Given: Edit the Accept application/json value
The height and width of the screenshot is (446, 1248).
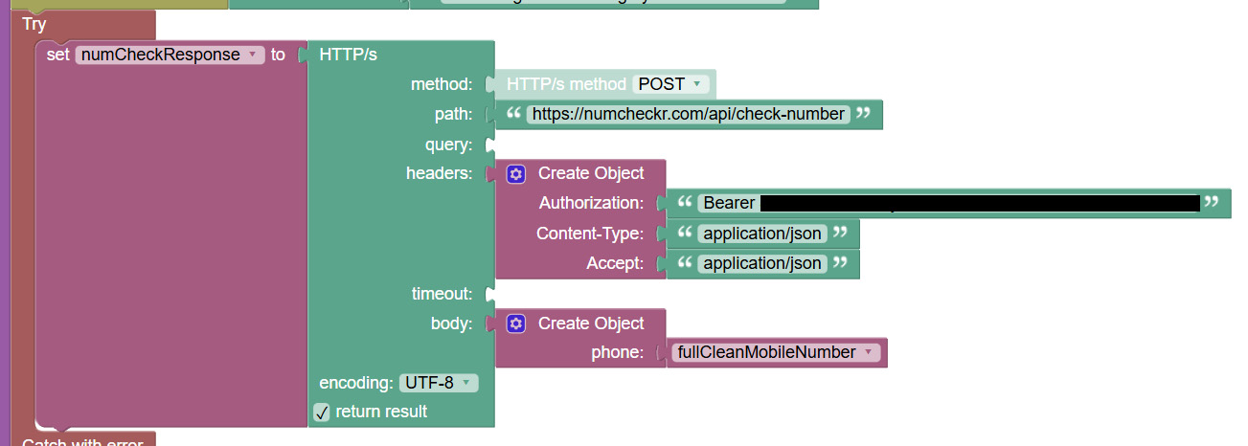Looking at the screenshot, I should (x=762, y=263).
